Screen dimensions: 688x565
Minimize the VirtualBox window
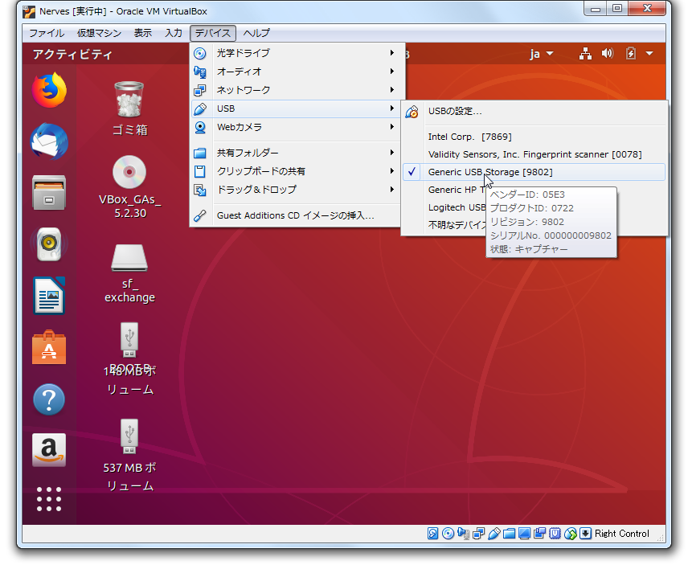pos(596,9)
